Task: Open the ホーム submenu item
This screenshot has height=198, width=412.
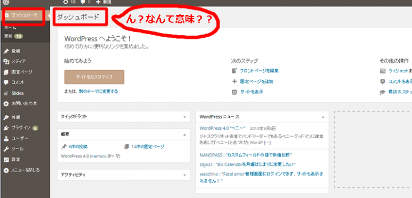Action: click(x=11, y=28)
